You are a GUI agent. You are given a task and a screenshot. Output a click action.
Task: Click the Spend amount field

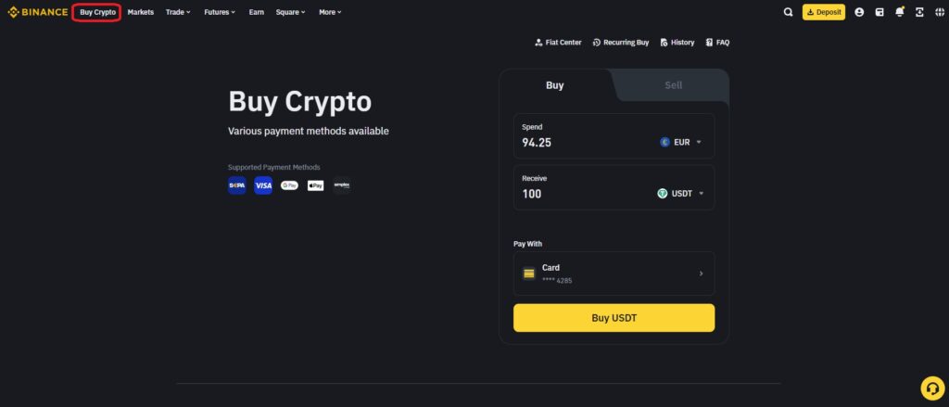(614, 136)
